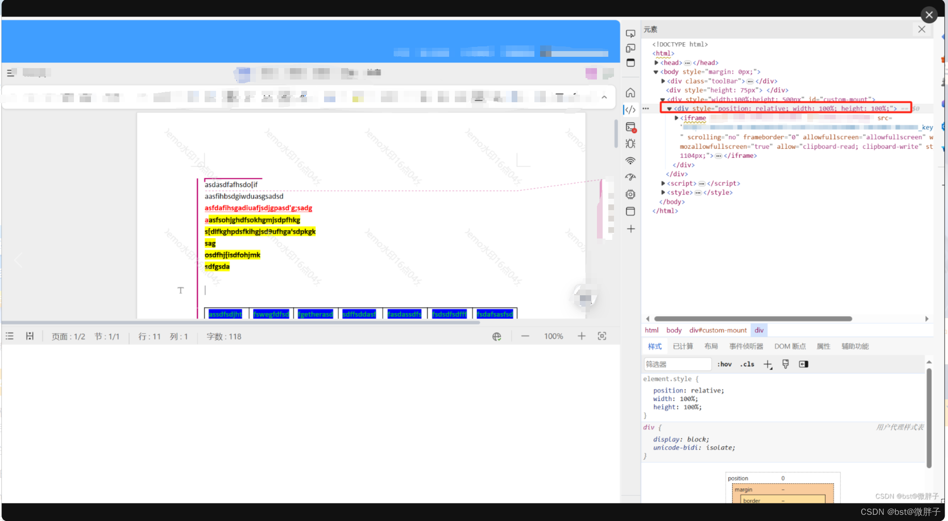Viewport: 948px width, 521px height.
Task: Click the 100% zoom level value
Action: [x=553, y=336]
